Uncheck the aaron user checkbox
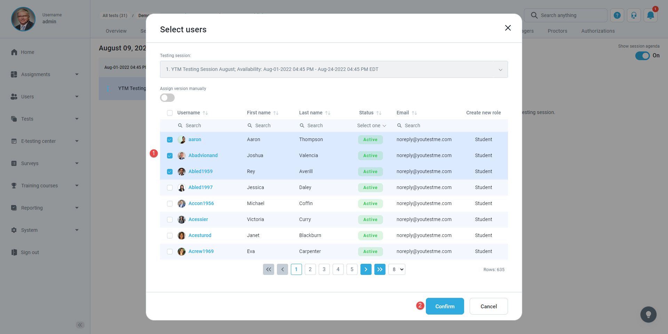This screenshot has height=334, width=668. 170,140
